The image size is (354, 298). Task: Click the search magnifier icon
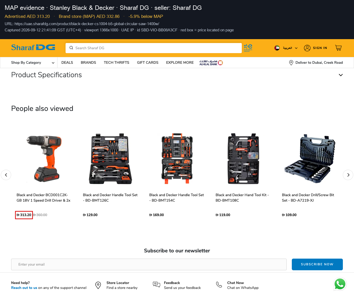click(71, 48)
